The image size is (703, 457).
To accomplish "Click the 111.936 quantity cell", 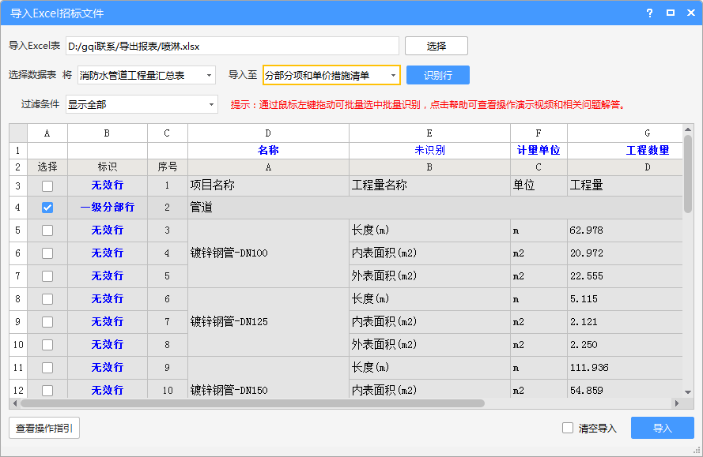I will coord(625,368).
